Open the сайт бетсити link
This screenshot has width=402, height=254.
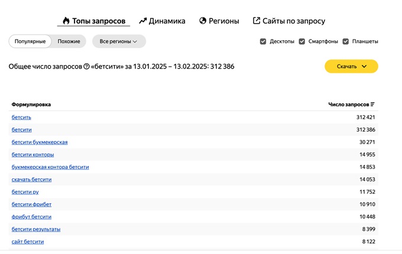click(28, 242)
